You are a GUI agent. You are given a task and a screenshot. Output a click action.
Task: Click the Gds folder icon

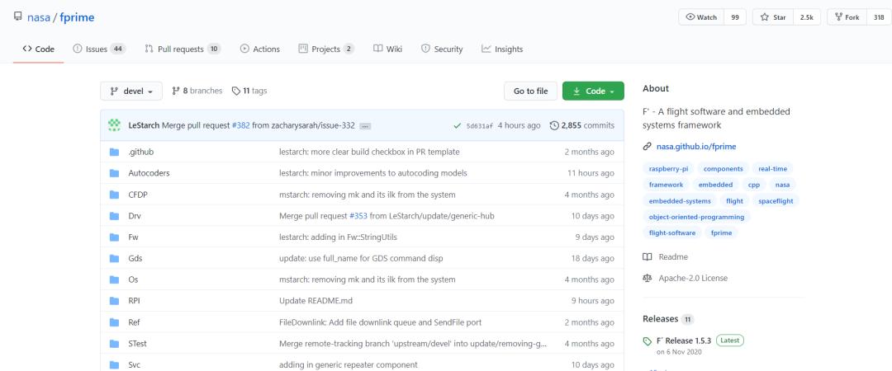point(114,259)
